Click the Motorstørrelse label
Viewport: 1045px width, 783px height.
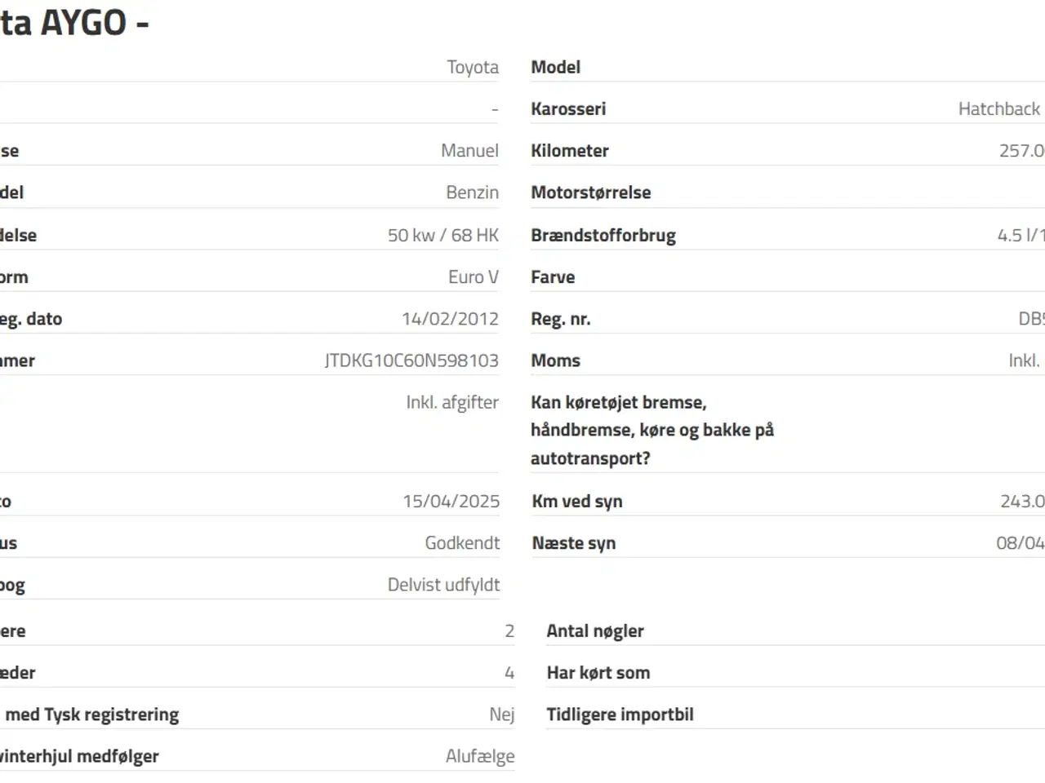[590, 192]
